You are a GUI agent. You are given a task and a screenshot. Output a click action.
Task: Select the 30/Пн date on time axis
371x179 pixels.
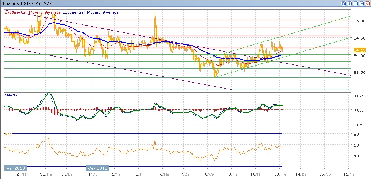coord(46,175)
